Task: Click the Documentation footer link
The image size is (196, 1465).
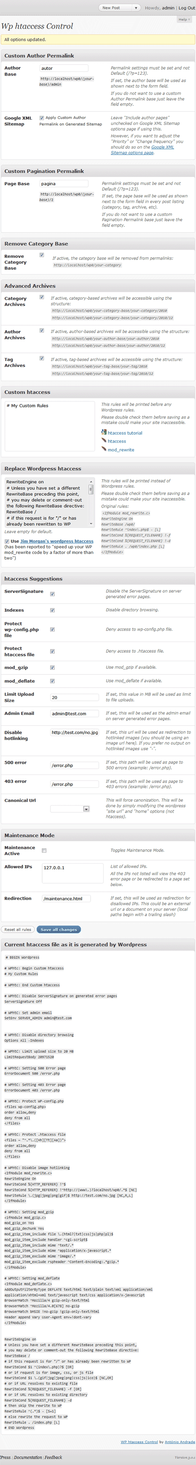Action: coord(28,1458)
